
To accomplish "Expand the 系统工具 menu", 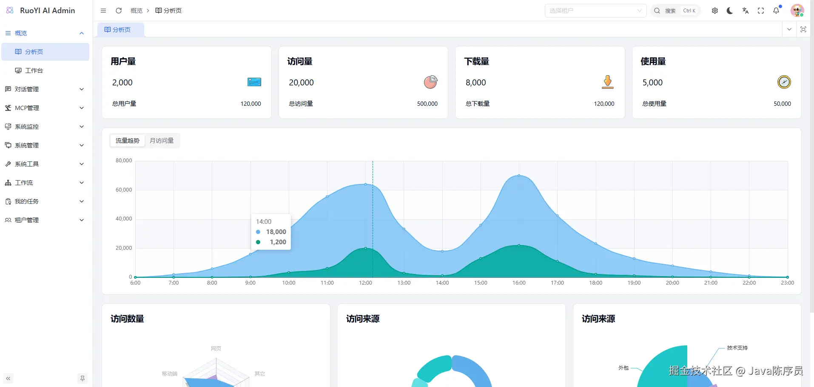I will click(x=45, y=164).
